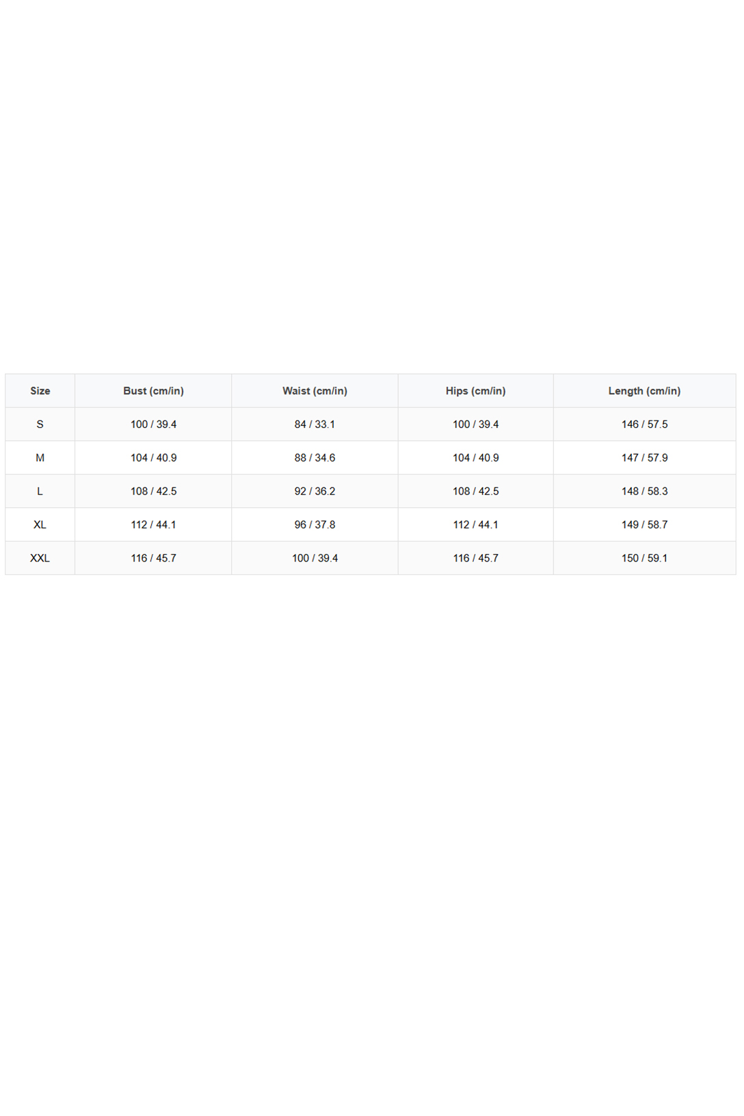Click the hips value 112 / 44.1
Screen dimensions: 744x1116
click(475, 525)
